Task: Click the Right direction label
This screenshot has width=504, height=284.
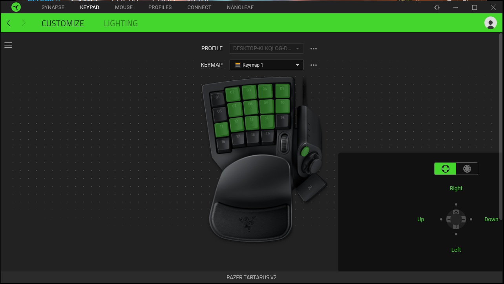Action: (x=456, y=188)
